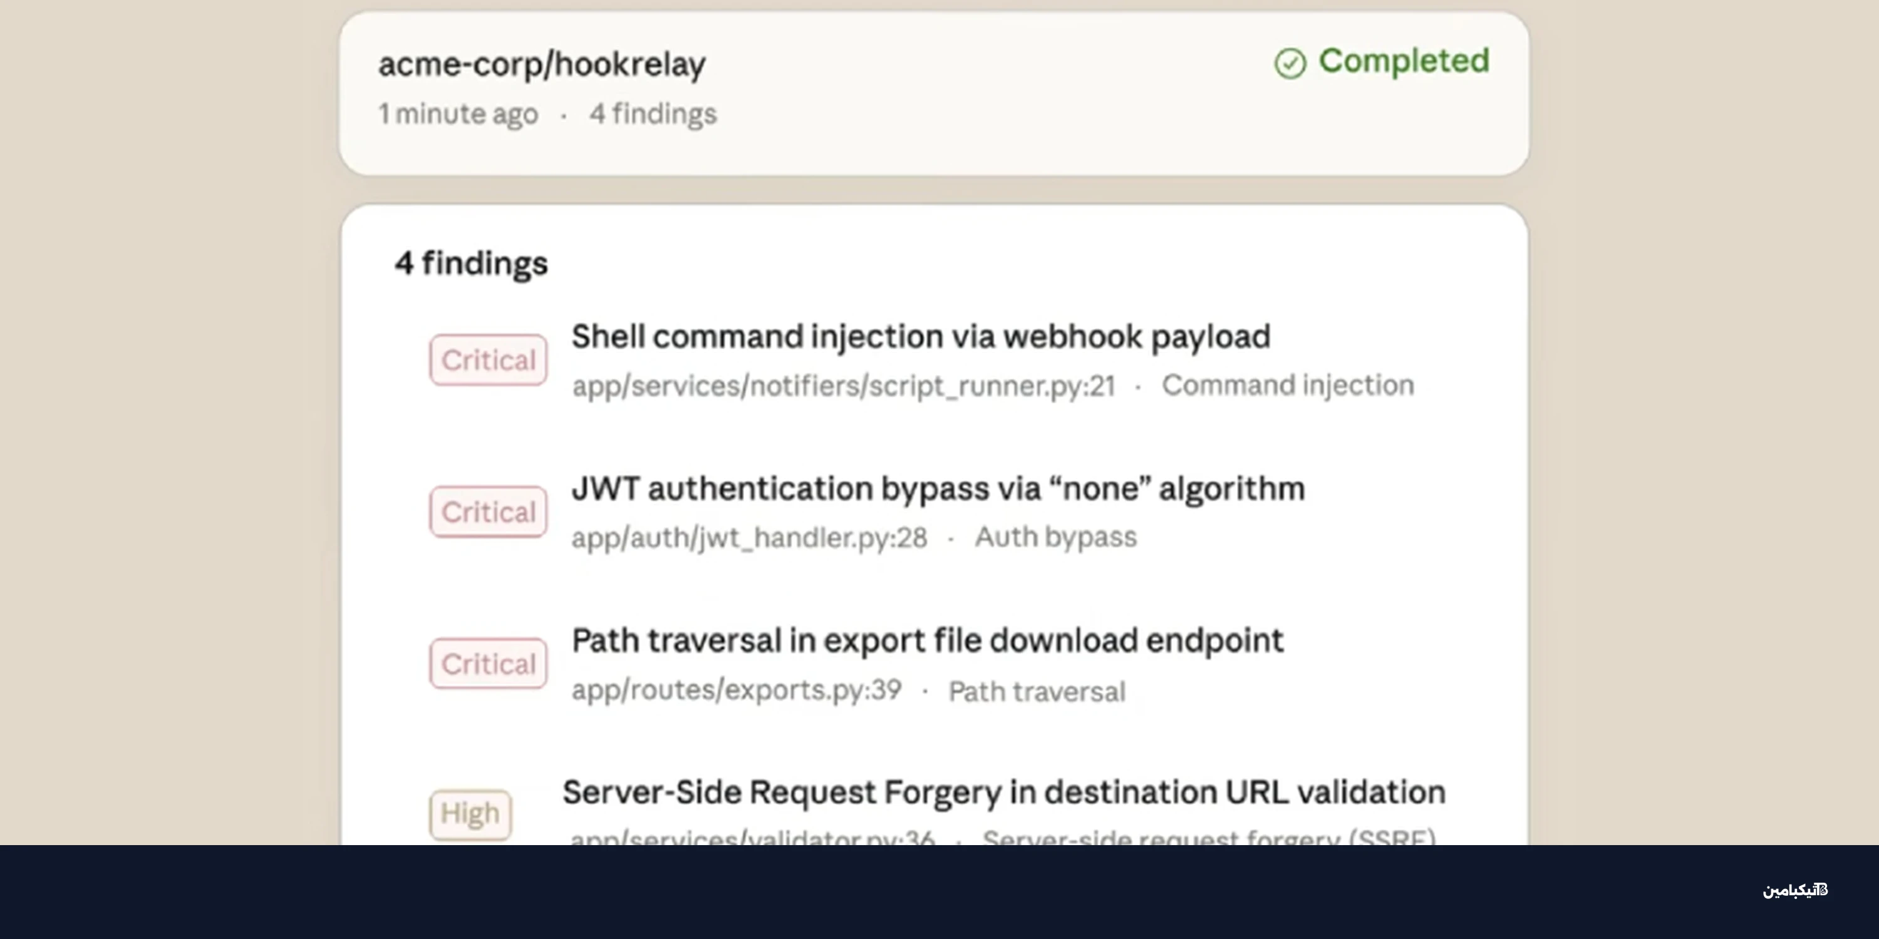Click the Auth bypass category label

[x=1055, y=537]
